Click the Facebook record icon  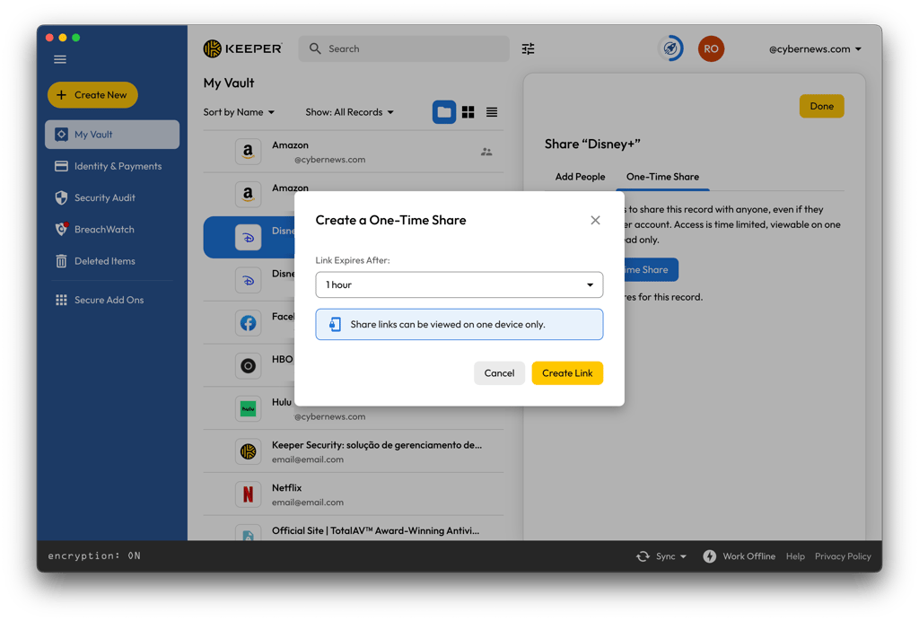click(248, 323)
